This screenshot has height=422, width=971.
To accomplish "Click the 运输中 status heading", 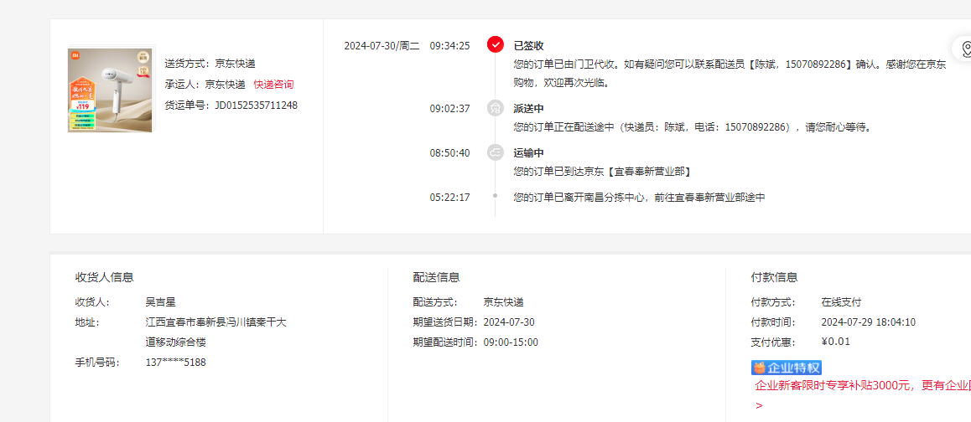I will click(x=529, y=152).
